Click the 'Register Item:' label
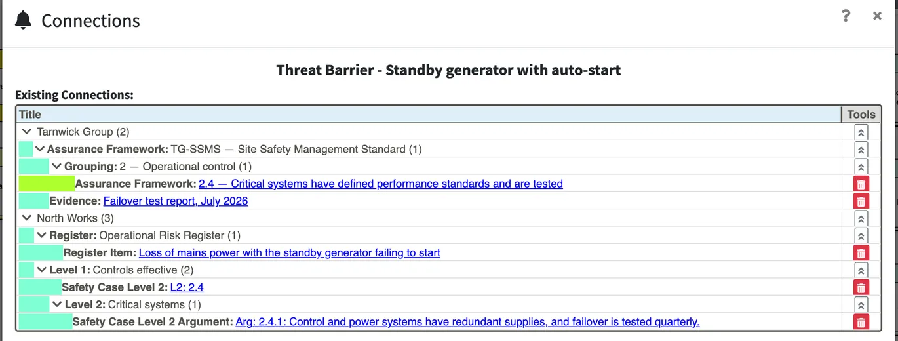This screenshot has height=341, width=898. coord(100,252)
